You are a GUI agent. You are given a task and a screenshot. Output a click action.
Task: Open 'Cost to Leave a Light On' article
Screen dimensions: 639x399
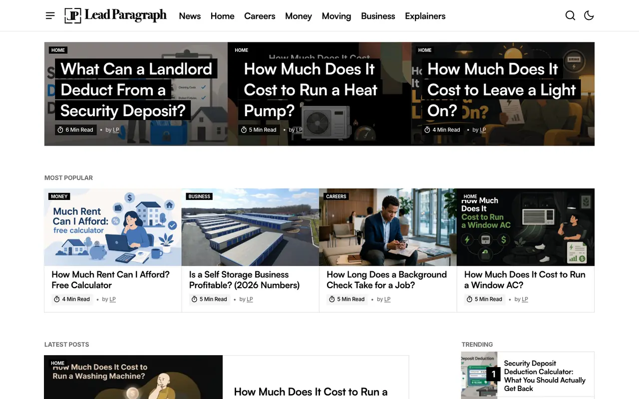501,90
